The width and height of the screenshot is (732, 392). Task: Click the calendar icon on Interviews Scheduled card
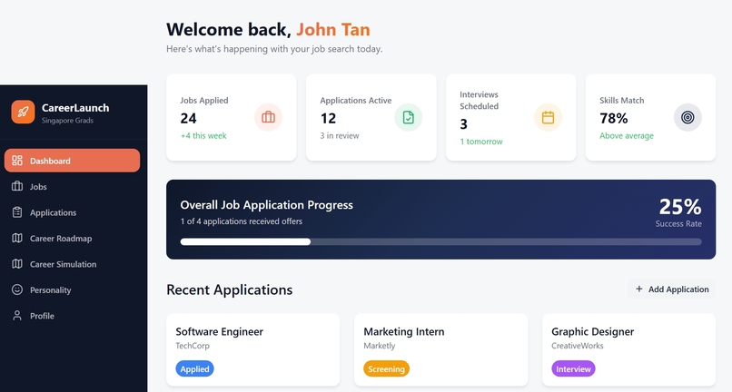(x=548, y=117)
